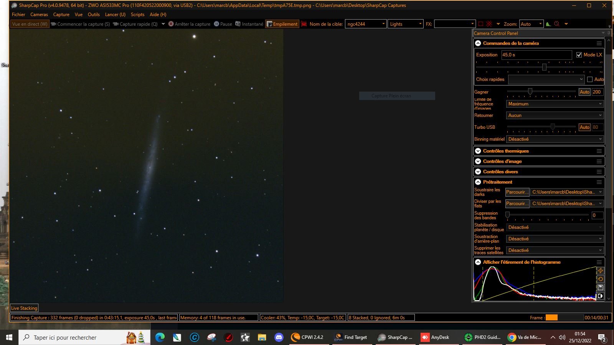Image resolution: width=614 pixels, height=345 pixels.
Task: Toggle the Auto button for Turbo USB
Action: (584, 127)
